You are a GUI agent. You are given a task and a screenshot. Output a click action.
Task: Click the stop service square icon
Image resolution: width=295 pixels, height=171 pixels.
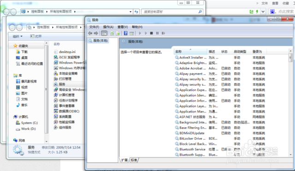coord(152,33)
